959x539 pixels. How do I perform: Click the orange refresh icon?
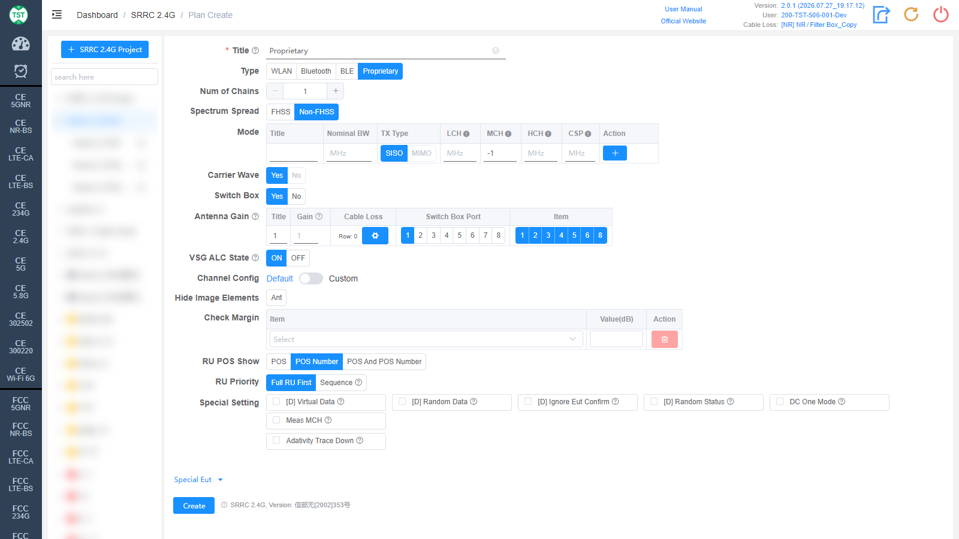[911, 14]
